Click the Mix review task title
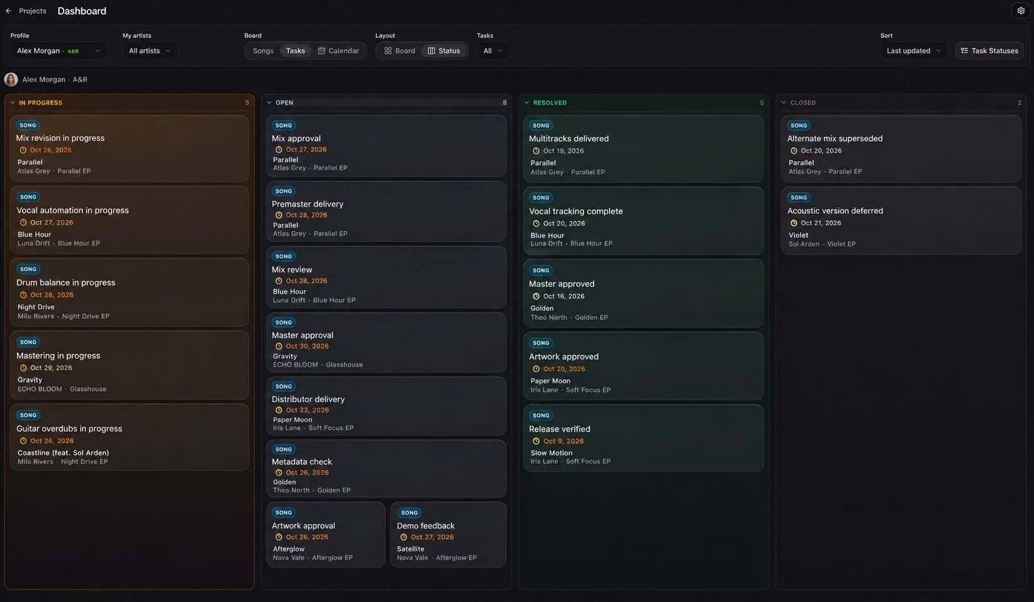The image size is (1034, 602). [x=292, y=270]
